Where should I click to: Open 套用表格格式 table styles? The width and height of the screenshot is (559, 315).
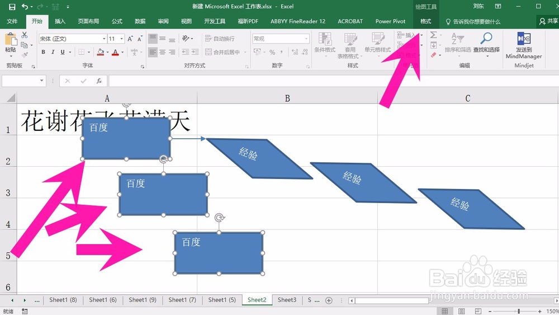click(x=350, y=45)
